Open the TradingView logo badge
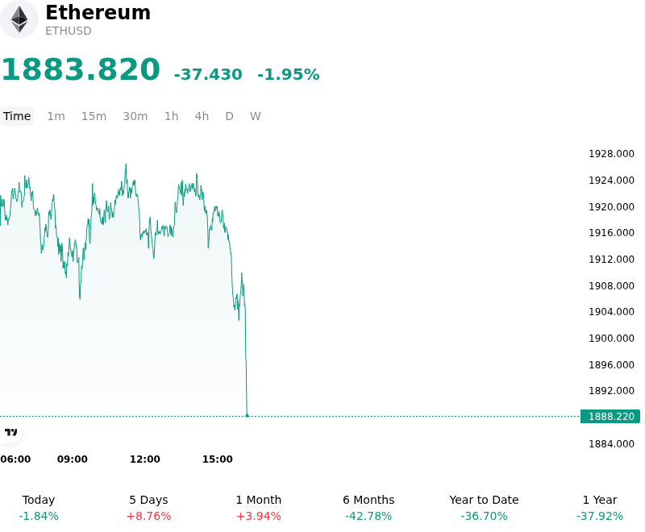Viewport: 645px width, 532px height. (10, 432)
